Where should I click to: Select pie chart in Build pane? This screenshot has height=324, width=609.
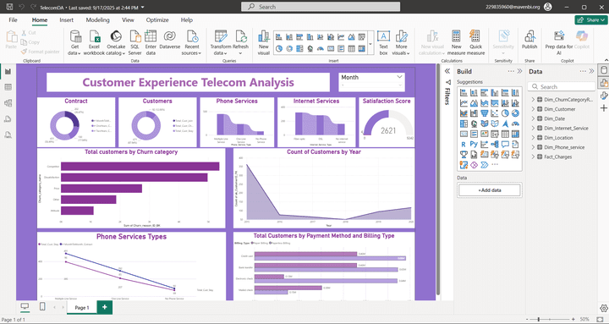pyautogui.click(x=505, y=113)
